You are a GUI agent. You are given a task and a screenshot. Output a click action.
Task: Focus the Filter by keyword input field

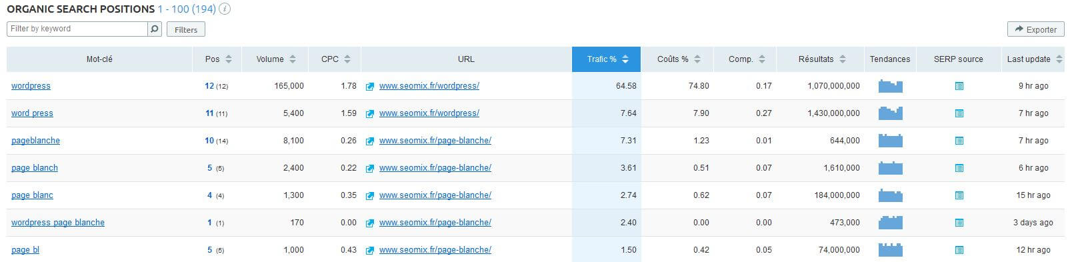pos(77,29)
